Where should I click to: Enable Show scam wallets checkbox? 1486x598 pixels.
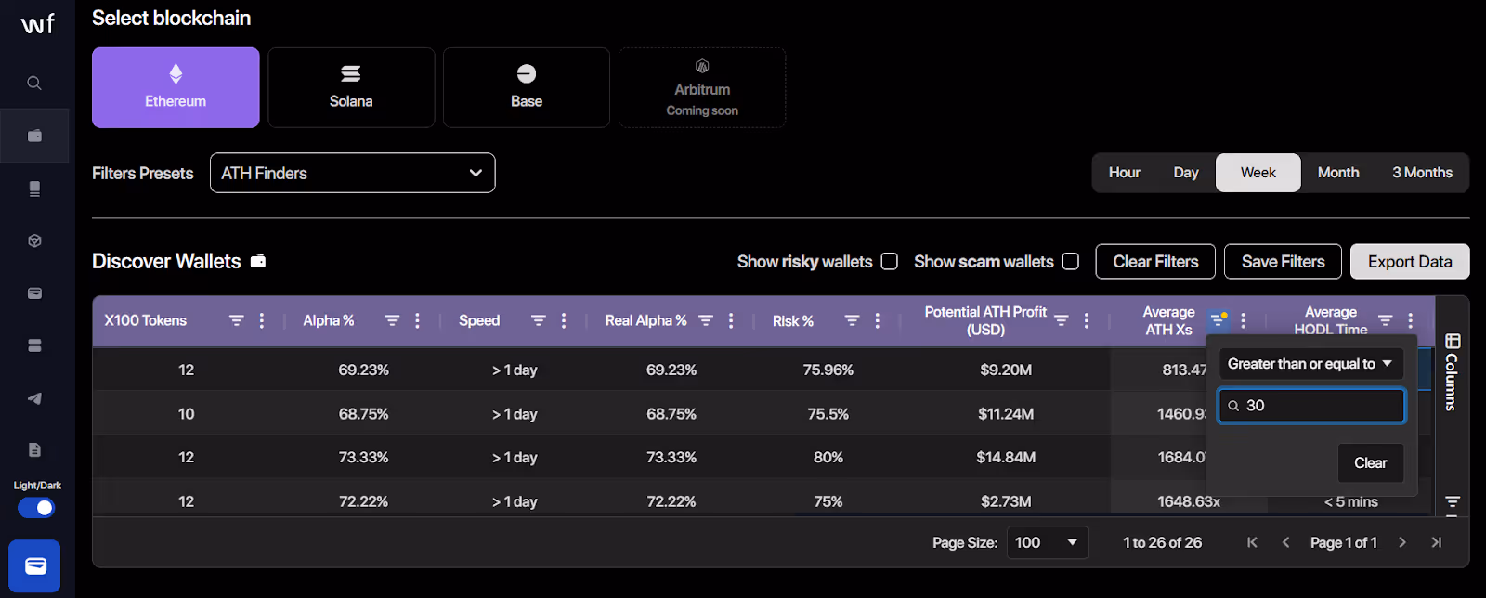pyautogui.click(x=1071, y=262)
